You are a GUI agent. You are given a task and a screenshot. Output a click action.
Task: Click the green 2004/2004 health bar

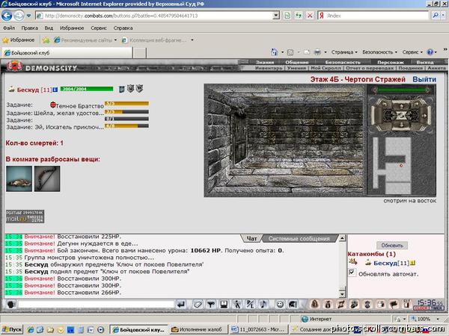point(87,89)
